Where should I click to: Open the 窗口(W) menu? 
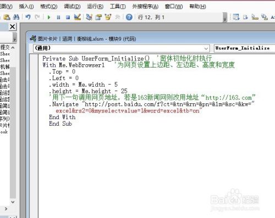point(174,7)
